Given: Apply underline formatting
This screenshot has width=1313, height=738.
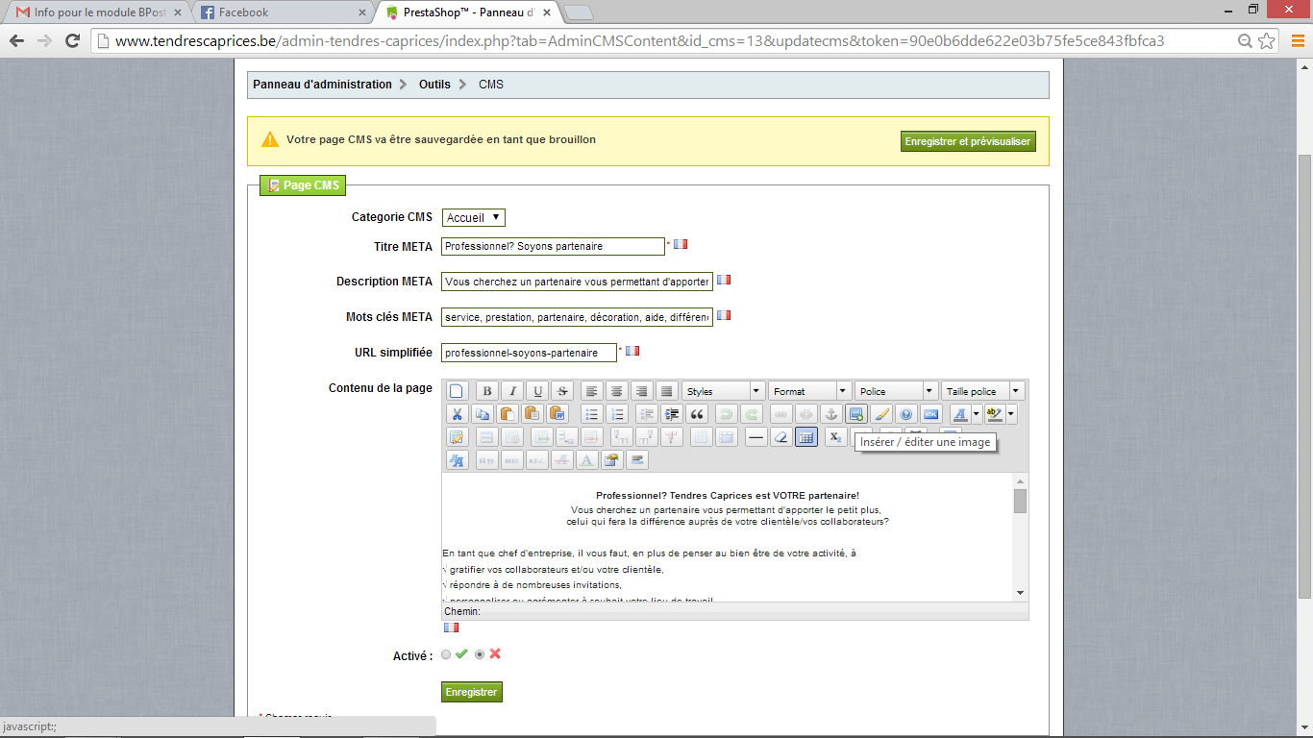Looking at the screenshot, I should click(x=537, y=391).
